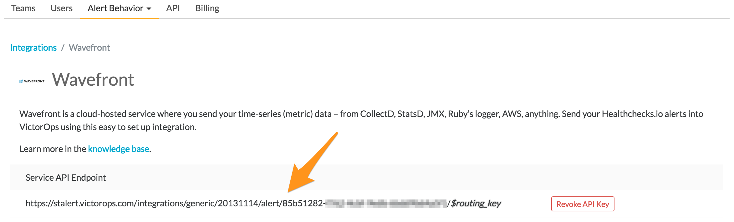Image resolution: width=734 pixels, height=222 pixels.
Task: Click the Wavefront logo icon
Action: (31, 81)
